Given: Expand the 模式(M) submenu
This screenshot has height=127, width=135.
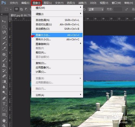Looking at the screenshot, I should click(x=57, y=8).
